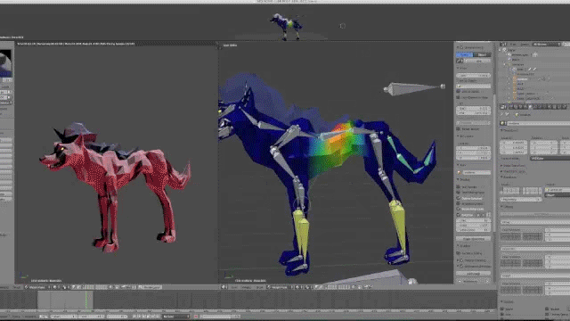The image size is (570, 321).
Task: Click the Add Image button
Action: pos(473,274)
